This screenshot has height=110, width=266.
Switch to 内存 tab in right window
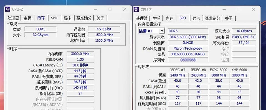click(170, 18)
